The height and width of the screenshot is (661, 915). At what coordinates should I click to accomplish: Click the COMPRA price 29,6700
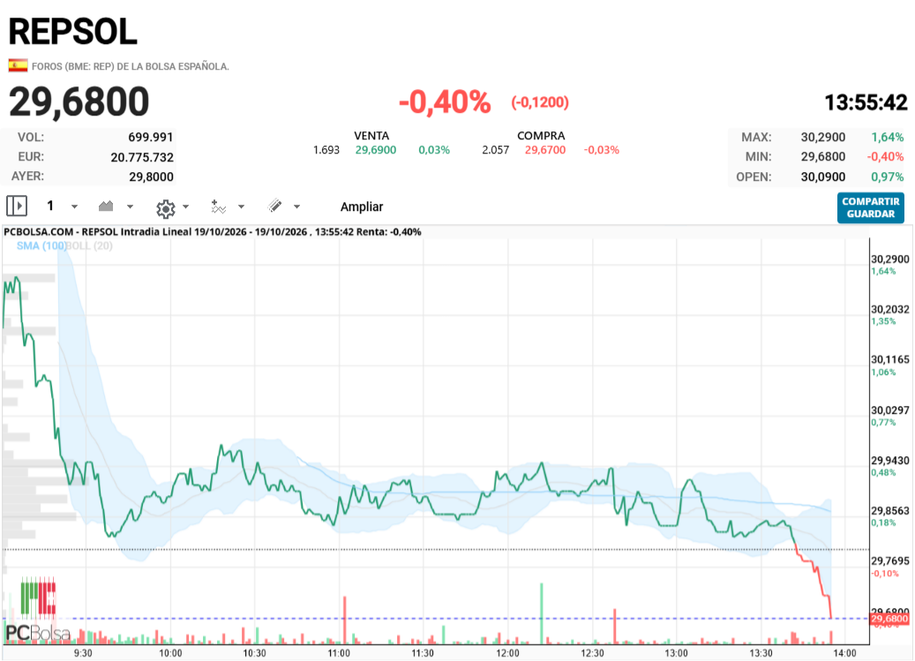click(x=545, y=150)
